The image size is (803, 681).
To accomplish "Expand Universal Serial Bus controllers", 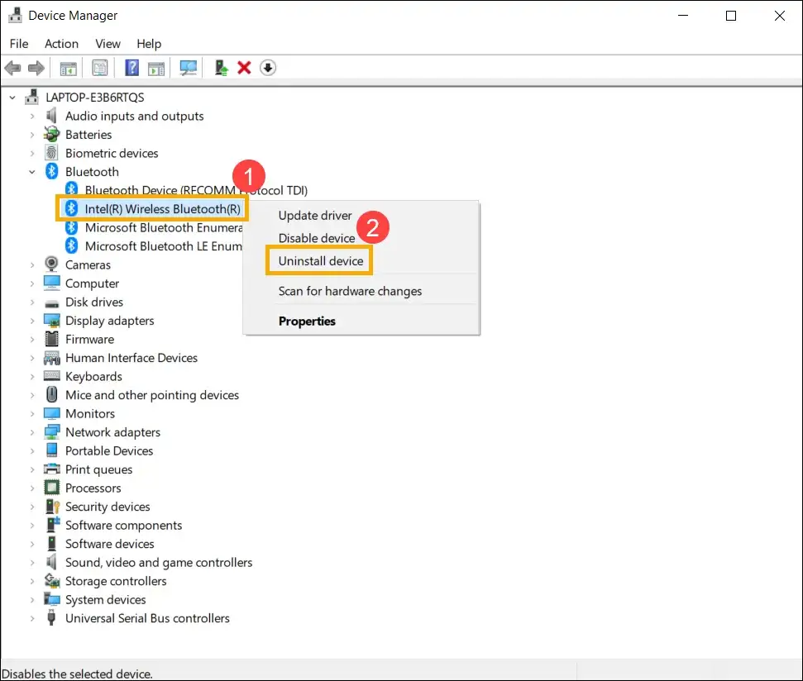I will pos(32,618).
